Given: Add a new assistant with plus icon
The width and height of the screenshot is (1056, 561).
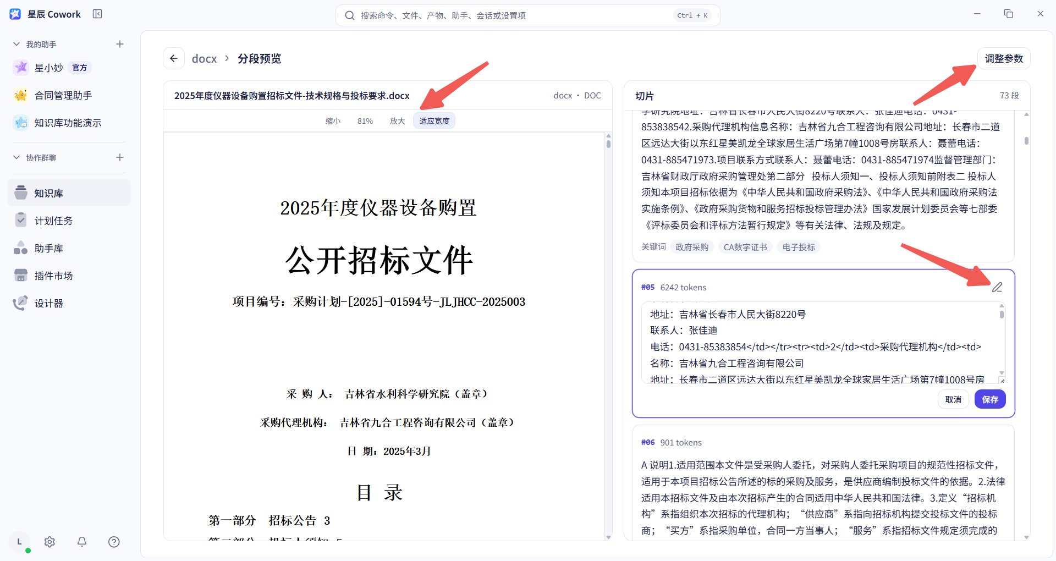Looking at the screenshot, I should coord(120,44).
